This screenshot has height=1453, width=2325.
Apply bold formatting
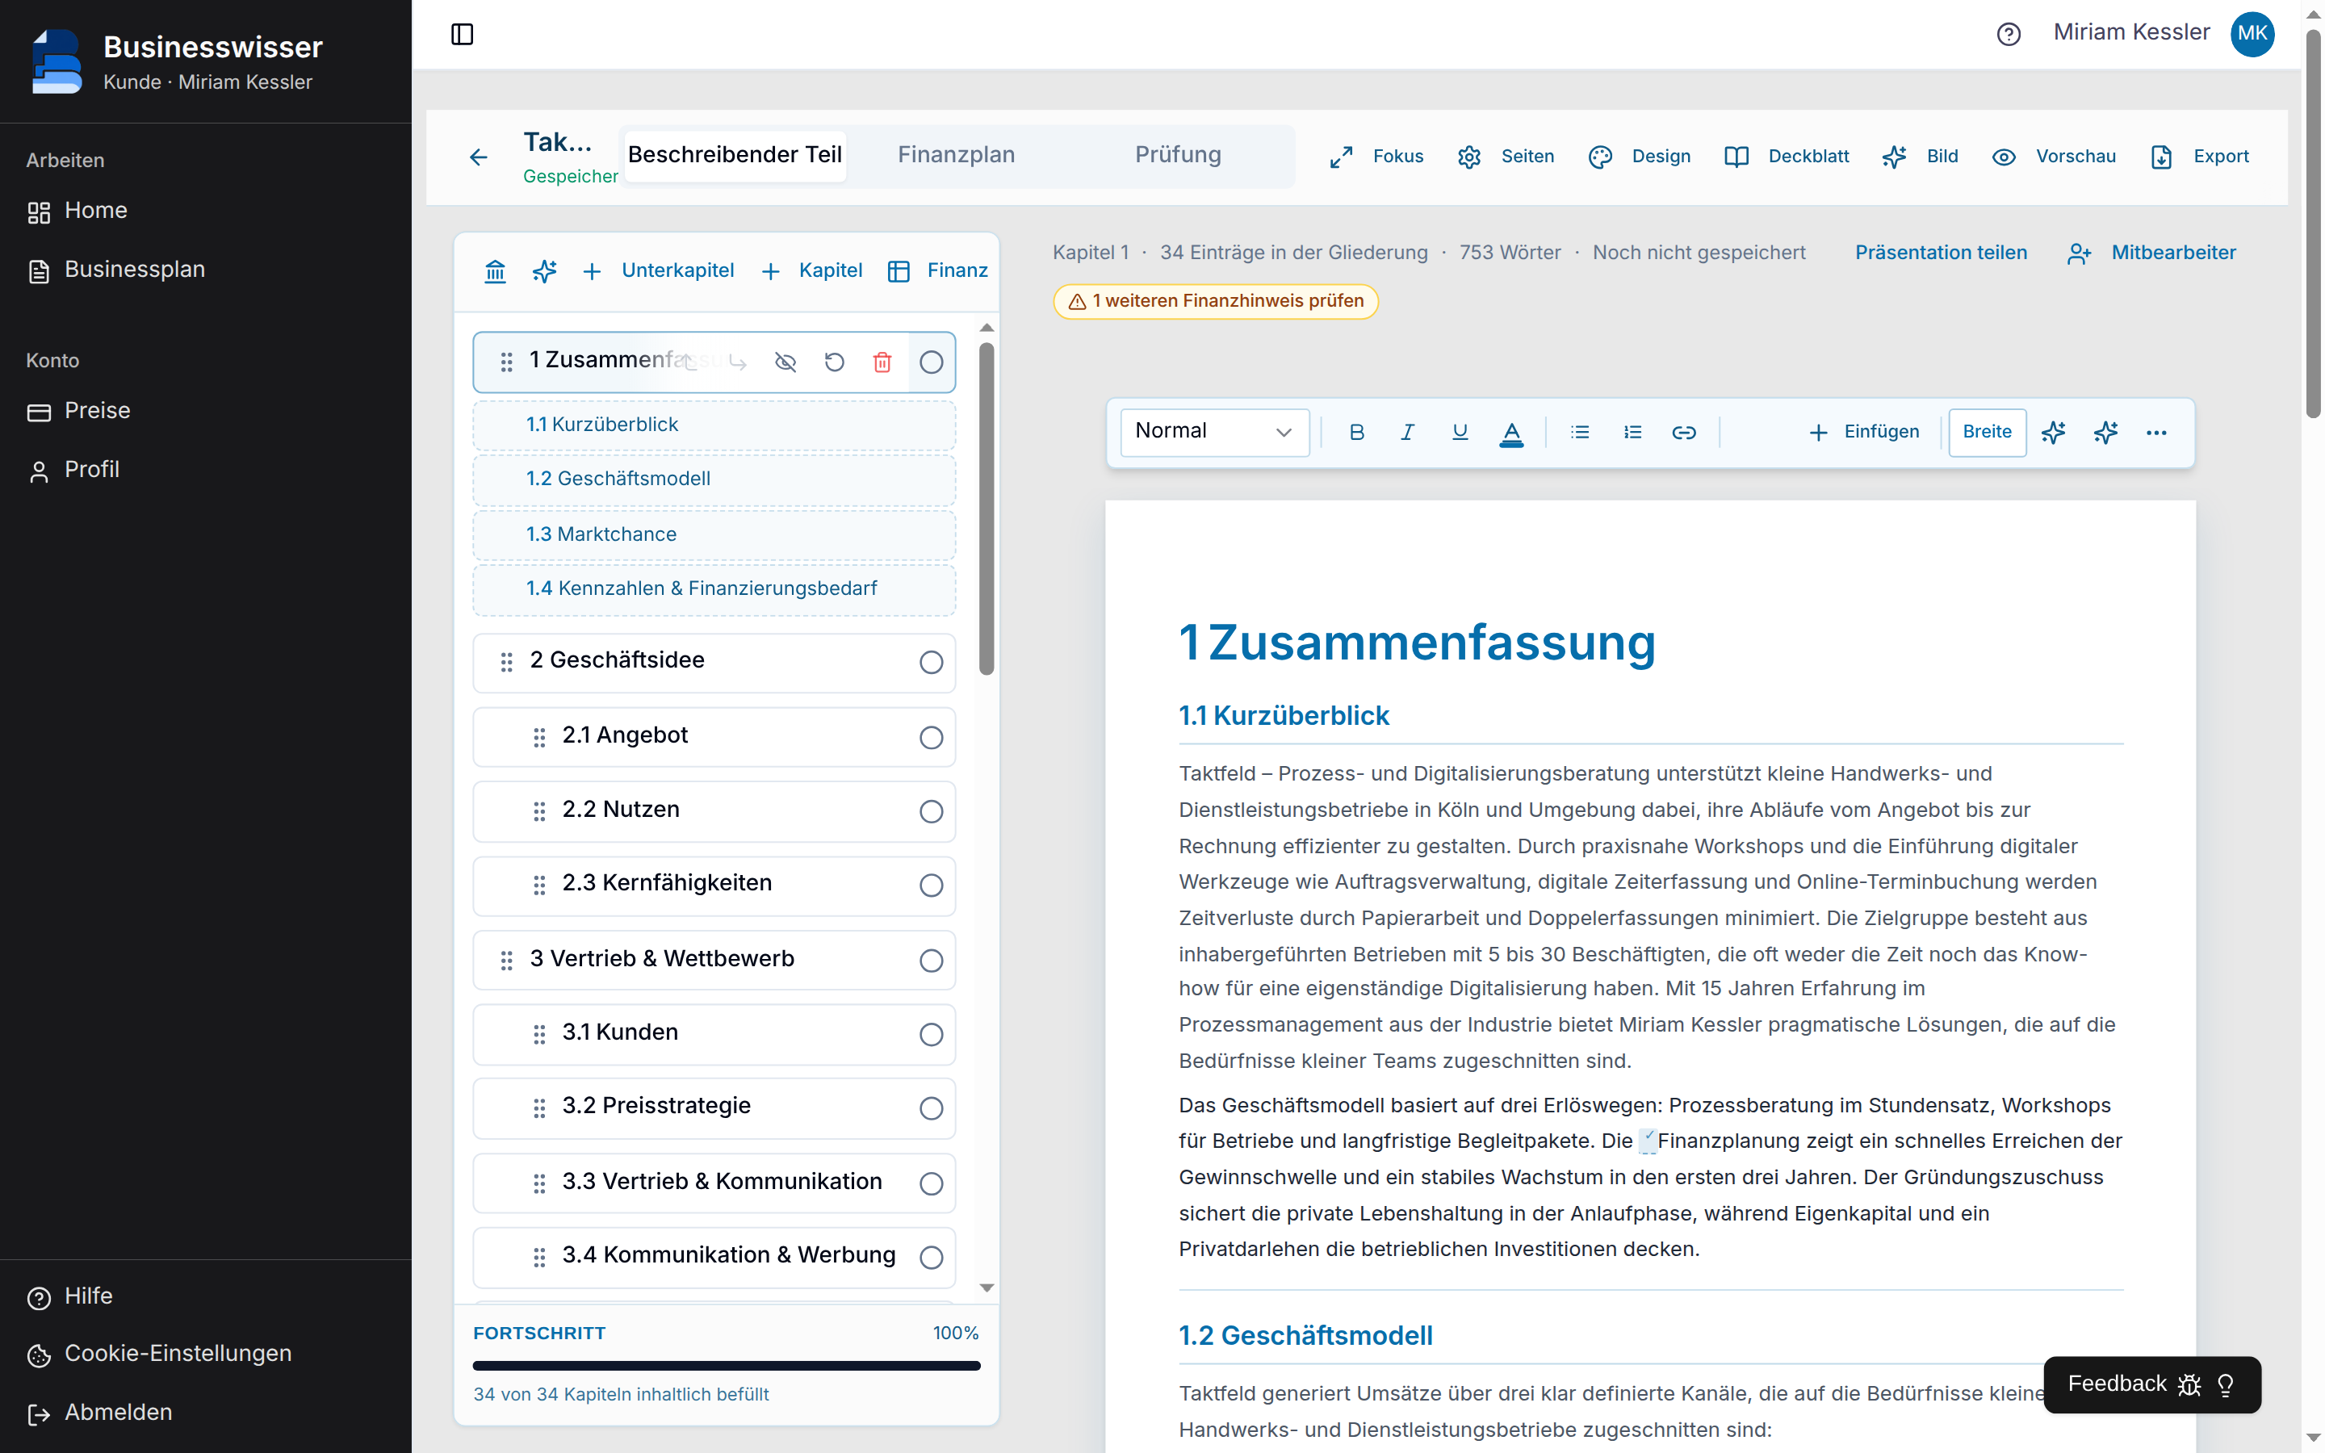point(1356,433)
